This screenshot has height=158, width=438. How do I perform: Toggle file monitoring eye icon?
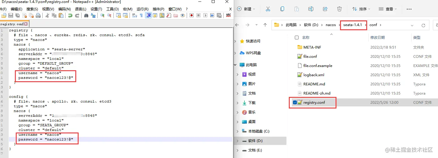[x=183, y=15]
